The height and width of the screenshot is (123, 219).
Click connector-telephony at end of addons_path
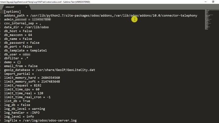click(179, 15)
